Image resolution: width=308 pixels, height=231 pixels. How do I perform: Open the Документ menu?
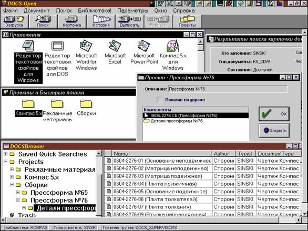point(37,10)
